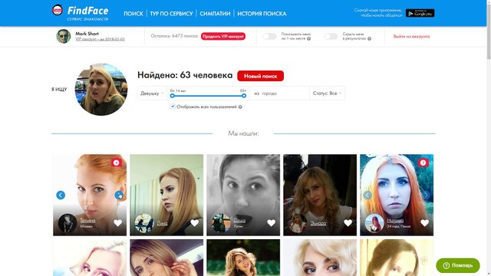Open Лиля's small round avatar

tap(144, 223)
